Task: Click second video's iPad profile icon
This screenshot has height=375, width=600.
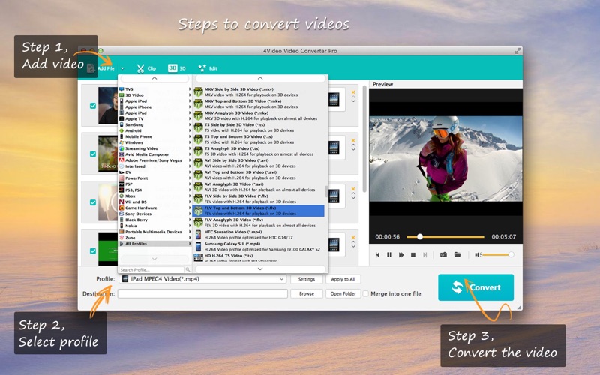Action: click(334, 148)
